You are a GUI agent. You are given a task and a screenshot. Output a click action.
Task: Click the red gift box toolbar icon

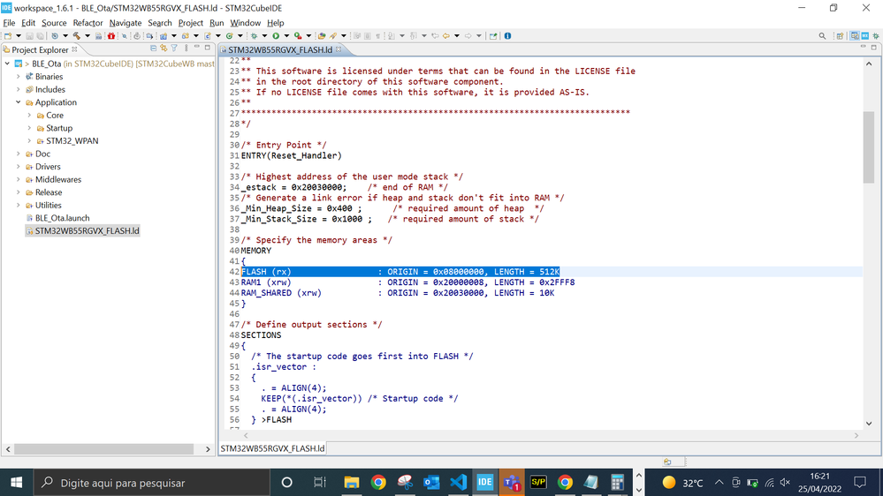pyautogui.click(x=111, y=36)
